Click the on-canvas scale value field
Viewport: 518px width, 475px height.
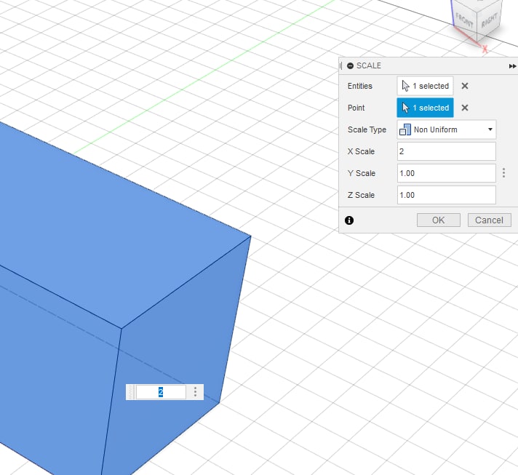(161, 392)
